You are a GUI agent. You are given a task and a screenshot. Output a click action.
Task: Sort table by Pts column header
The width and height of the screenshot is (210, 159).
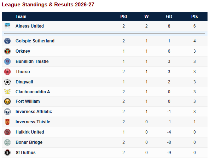click(194, 17)
